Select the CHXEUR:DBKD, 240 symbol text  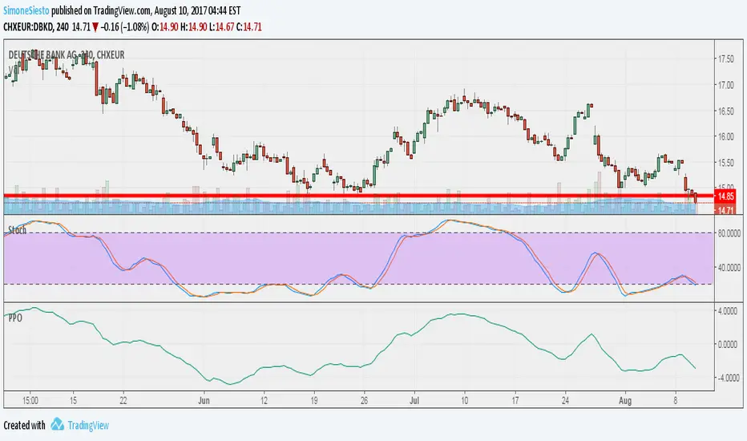point(36,26)
